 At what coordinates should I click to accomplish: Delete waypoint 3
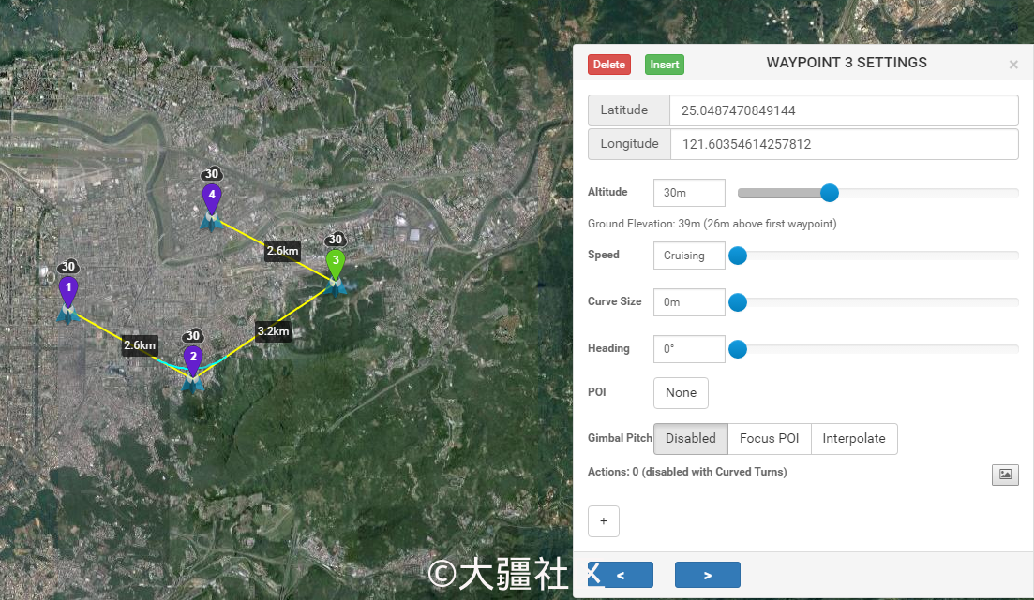click(x=608, y=65)
